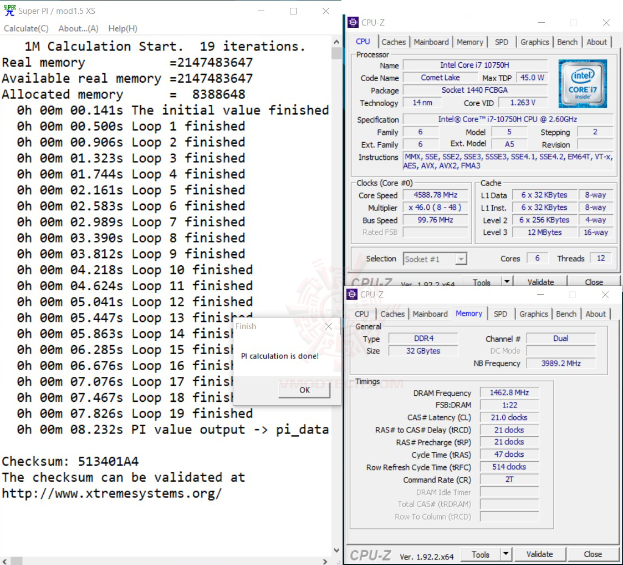Click the Tools button in lower CPU-Z window
Viewport: 623px width, 565px height.
pos(480,554)
